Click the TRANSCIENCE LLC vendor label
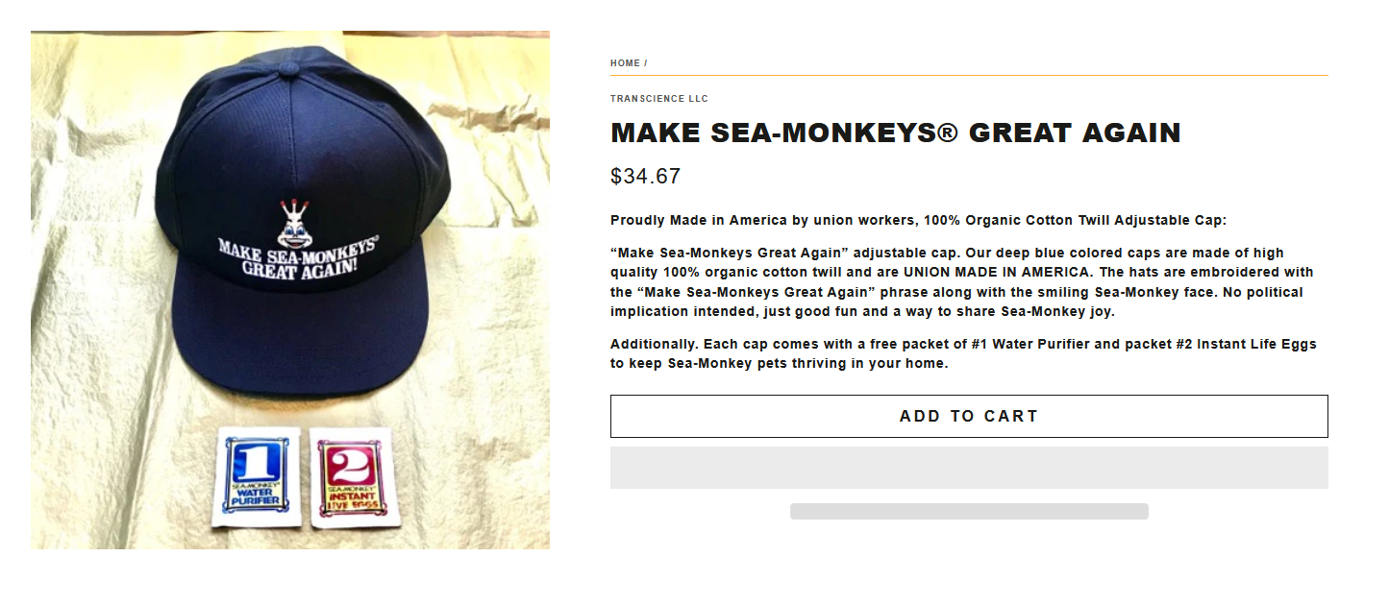This screenshot has height=605, width=1389. (x=659, y=99)
